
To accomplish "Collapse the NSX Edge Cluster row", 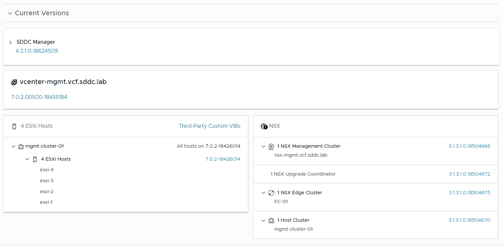I will (263, 193).
